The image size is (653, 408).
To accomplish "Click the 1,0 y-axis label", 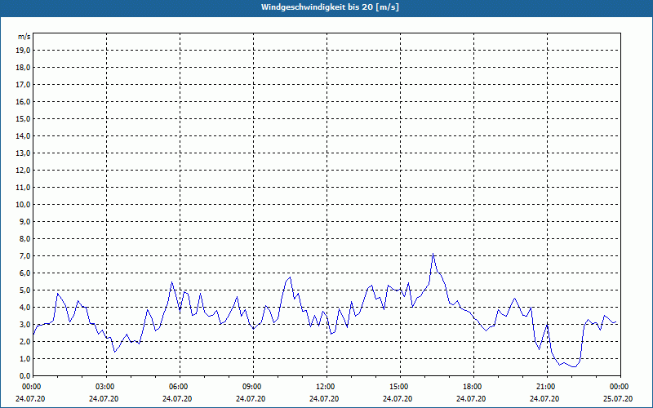I will [24, 359].
